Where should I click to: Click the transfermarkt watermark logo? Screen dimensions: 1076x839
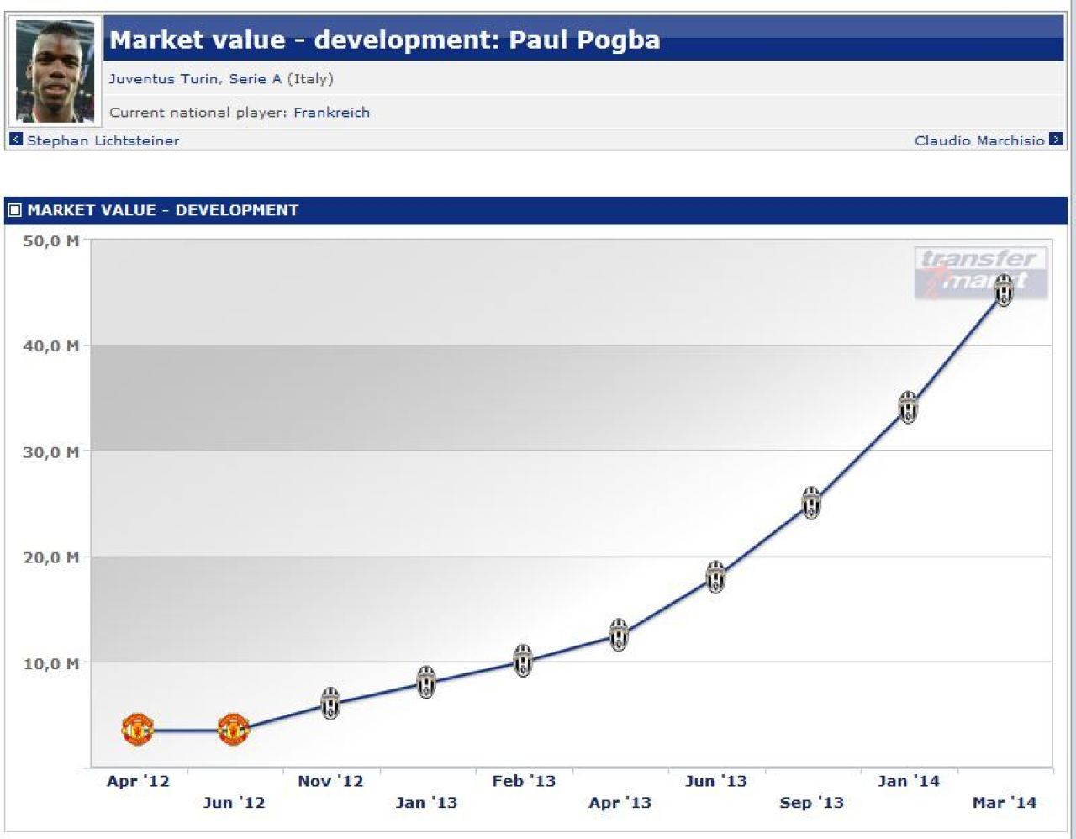[x=981, y=273]
